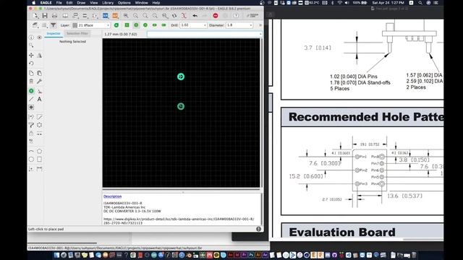Print using the printer icon
The width and height of the screenshot is (463, 260).
[54, 16]
